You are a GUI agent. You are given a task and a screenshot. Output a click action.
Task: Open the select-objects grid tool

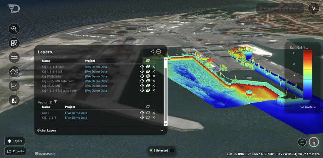point(14,43)
